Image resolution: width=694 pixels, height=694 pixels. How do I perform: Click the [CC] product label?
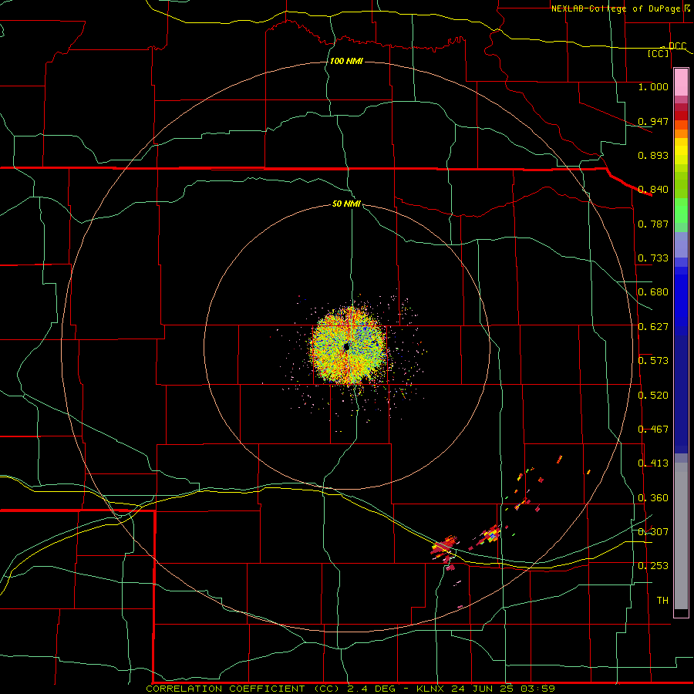click(659, 53)
